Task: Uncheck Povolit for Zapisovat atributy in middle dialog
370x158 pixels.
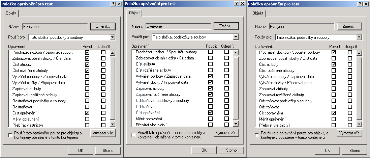Action: click(211, 88)
